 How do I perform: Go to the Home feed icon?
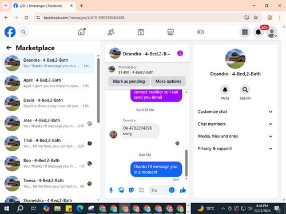click(81, 32)
